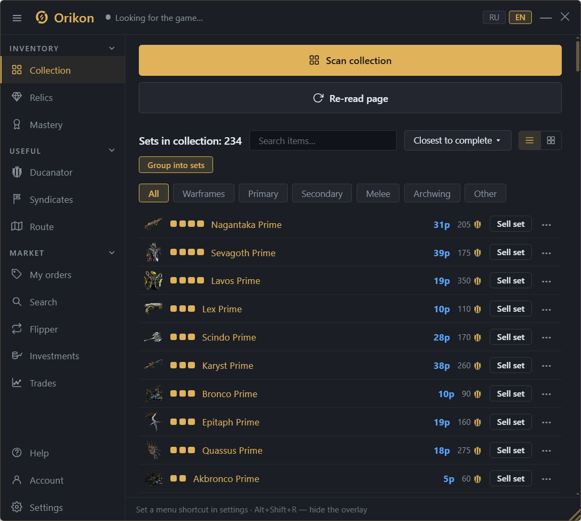Click Lex Prime item name
The width and height of the screenshot is (581, 521).
(222, 309)
